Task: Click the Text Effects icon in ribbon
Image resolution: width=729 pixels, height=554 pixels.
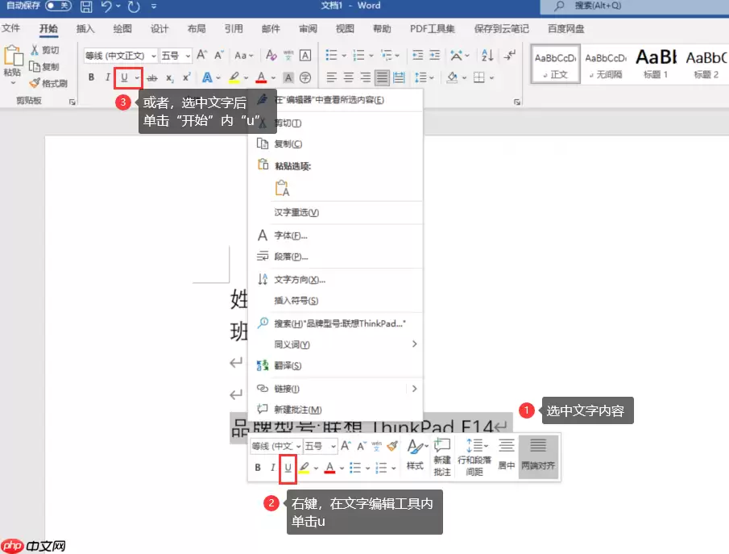Action: coord(207,77)
